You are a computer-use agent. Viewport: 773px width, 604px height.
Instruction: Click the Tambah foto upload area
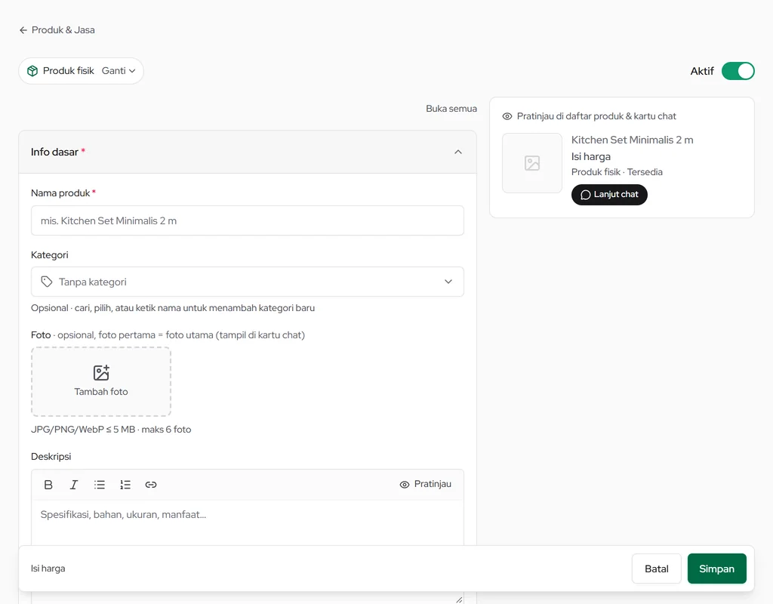point(101,381)
